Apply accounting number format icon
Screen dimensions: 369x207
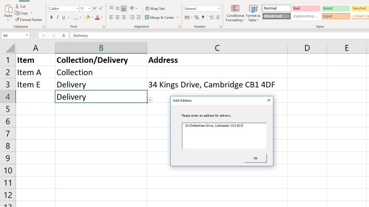point(187,18)
